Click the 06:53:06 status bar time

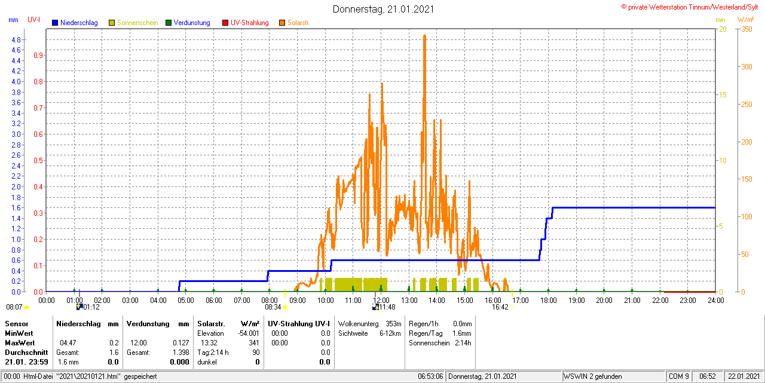click(x=430, y=376)
